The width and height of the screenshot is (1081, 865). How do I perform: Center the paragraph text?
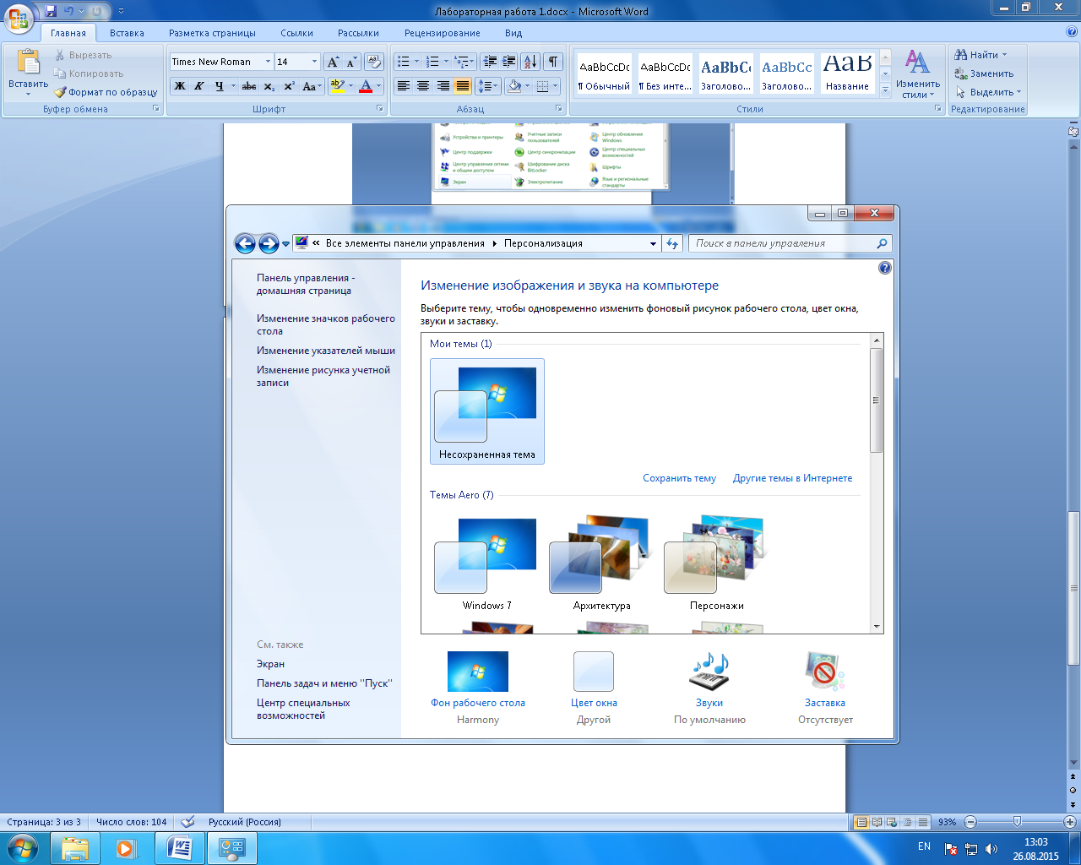pyautogui.click(x=423, y=86)
